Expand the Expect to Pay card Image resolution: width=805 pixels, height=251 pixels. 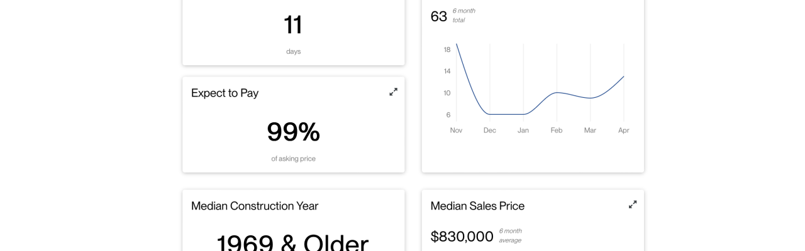[x=393, y=92]
